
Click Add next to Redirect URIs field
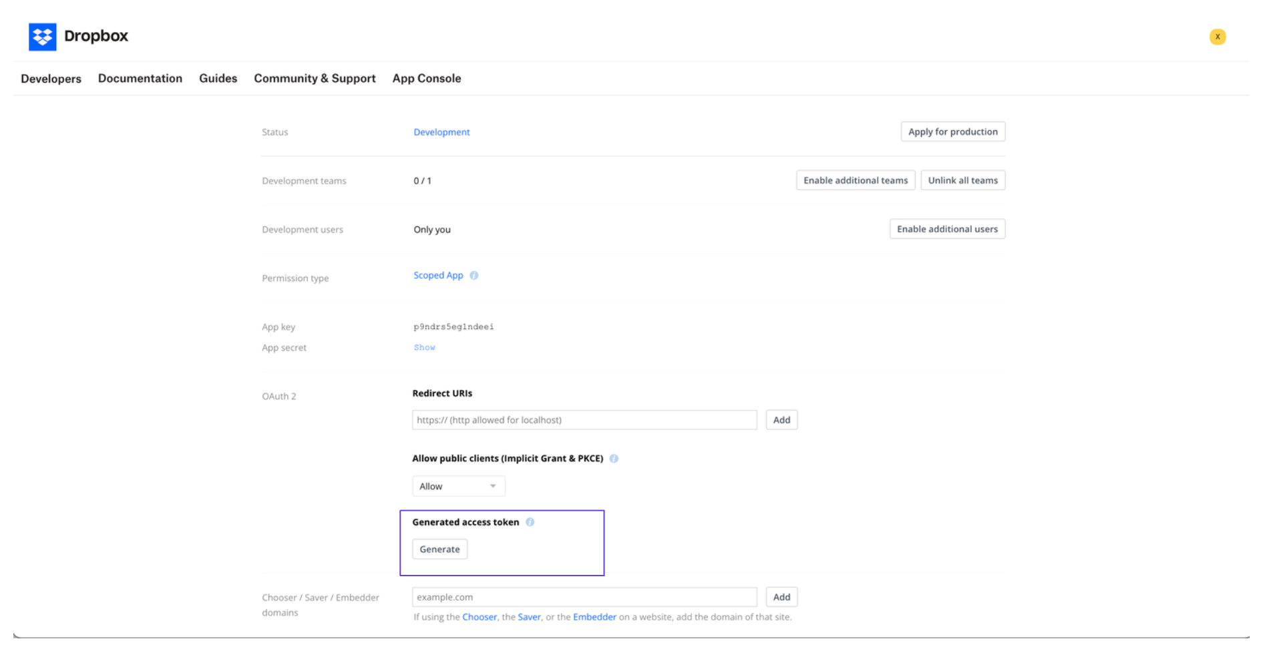pyautogui.click(x=781, y=420)
